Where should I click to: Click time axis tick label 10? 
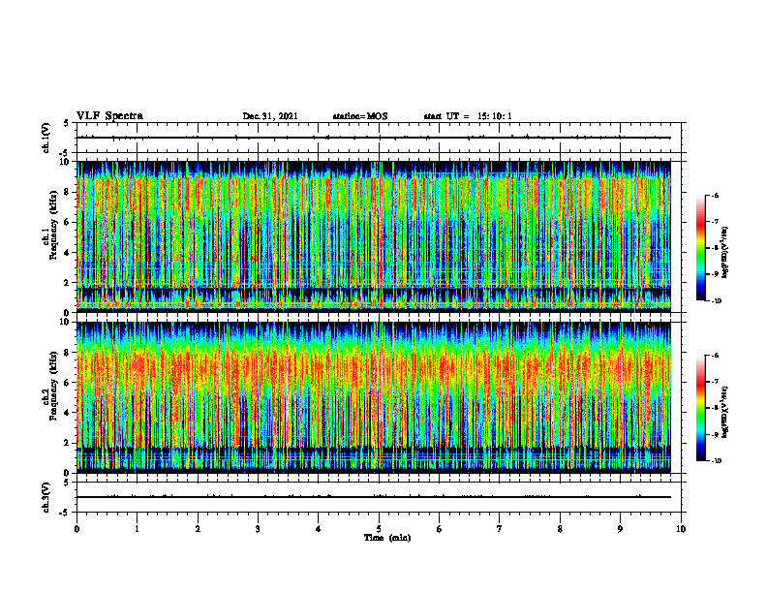(x=681, y=529)
